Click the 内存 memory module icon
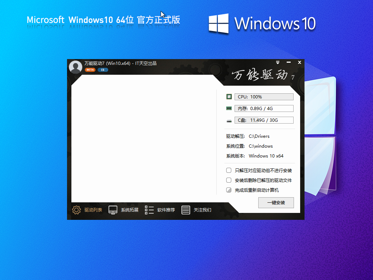Screen dimensions: 373x280 [x=229, y=108]
